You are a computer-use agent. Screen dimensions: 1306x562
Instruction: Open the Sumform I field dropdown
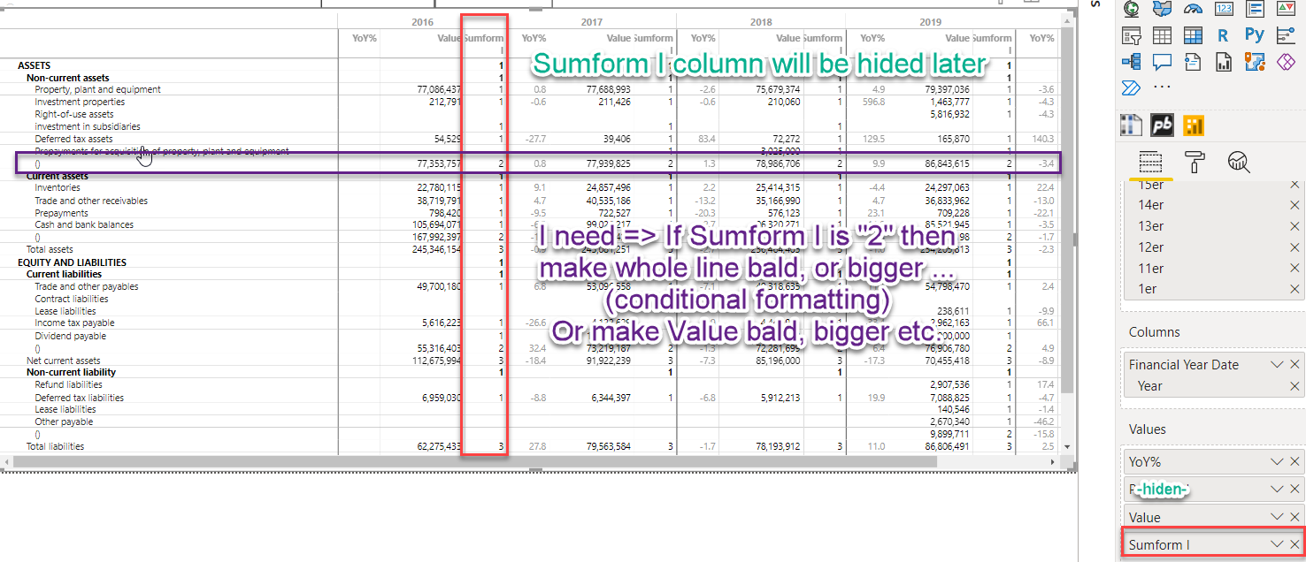[1277, 544]
